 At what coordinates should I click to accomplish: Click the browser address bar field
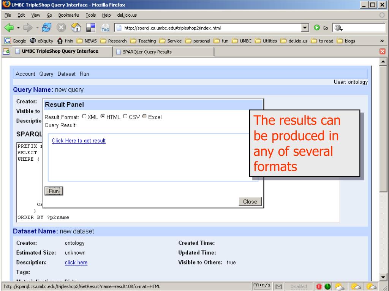[211, 28]
